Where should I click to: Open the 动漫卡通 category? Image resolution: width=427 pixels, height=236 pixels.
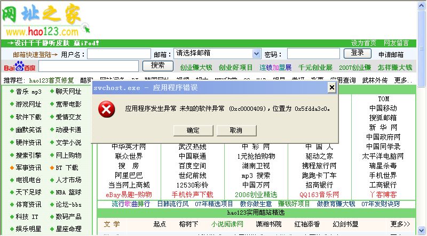coord(69,129)
